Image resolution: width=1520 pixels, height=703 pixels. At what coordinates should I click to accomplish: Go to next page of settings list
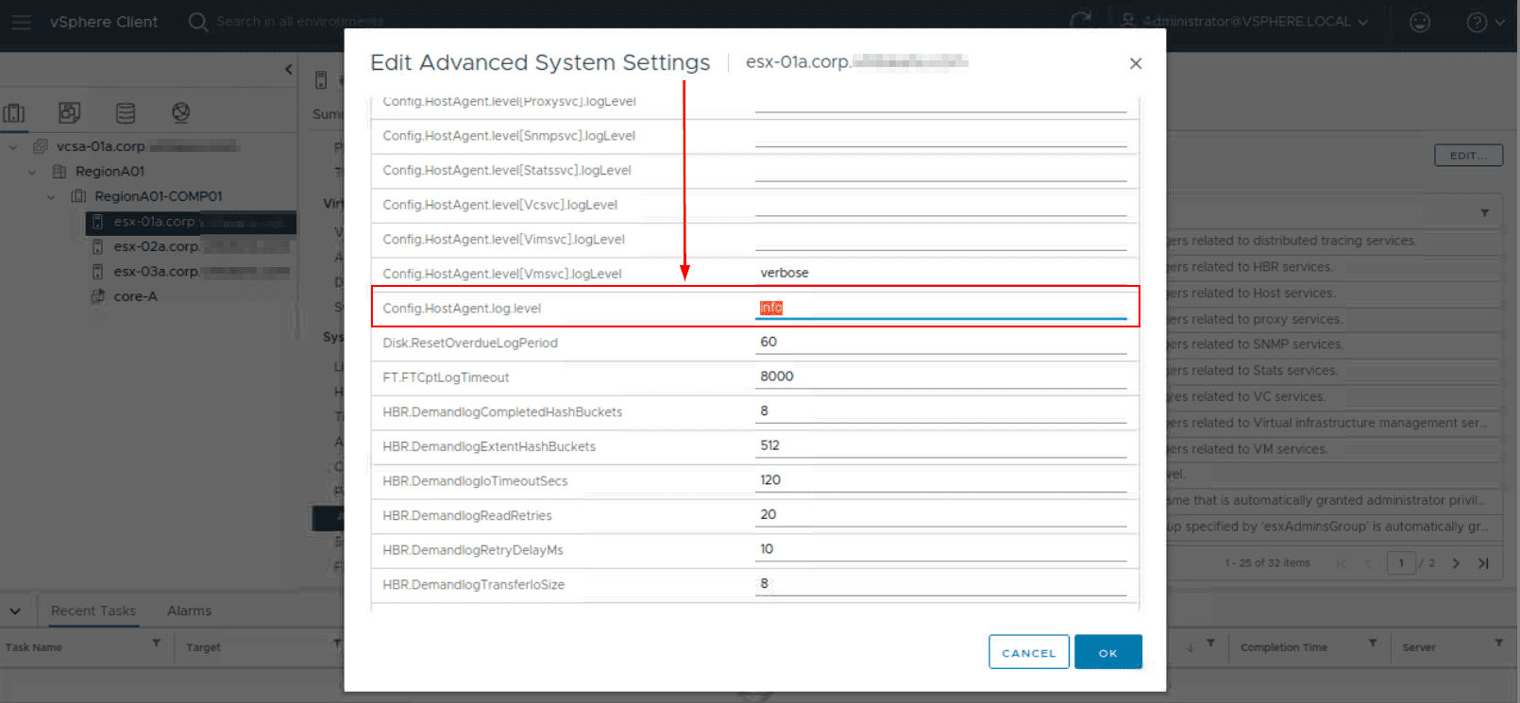(1456, 563)
